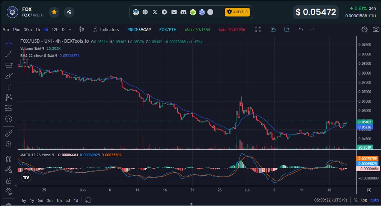Open the website globe icon in the links bar
This screenshot has height=206, width=381.
point(145,12)
